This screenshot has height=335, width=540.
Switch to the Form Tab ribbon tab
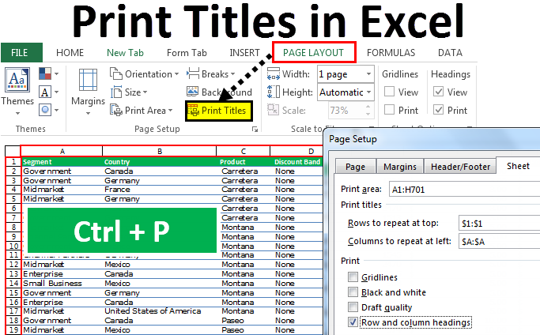[x=187, y=53]
